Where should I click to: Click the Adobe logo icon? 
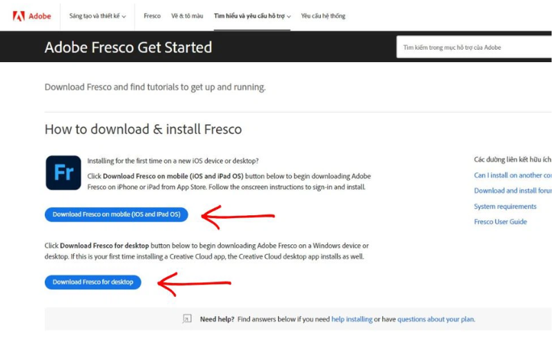(x=19, y=16)
